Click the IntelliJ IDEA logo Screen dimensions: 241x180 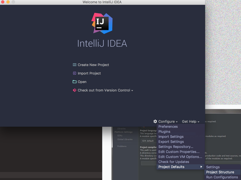[x=102, y=23]
